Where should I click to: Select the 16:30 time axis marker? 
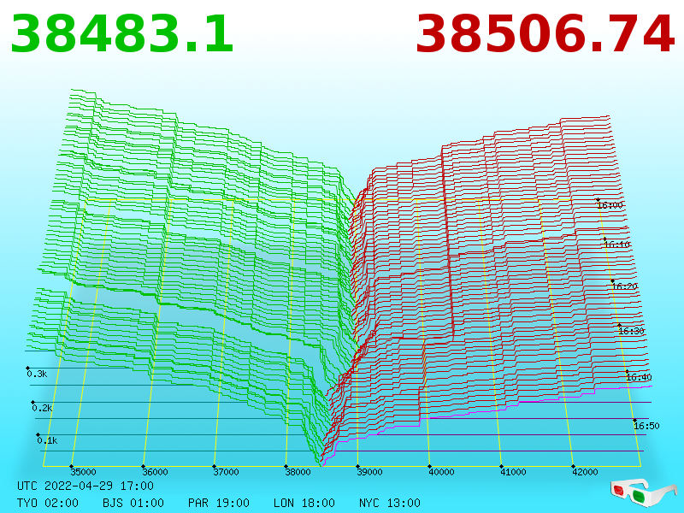coord(631,331)
